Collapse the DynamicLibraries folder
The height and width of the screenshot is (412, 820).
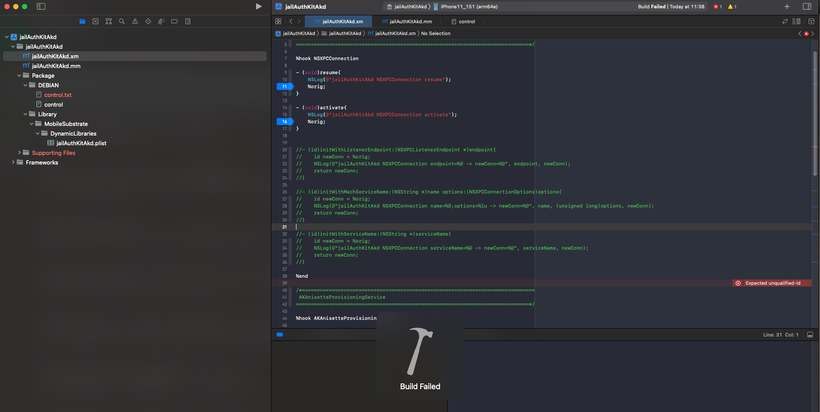[37, 133]
